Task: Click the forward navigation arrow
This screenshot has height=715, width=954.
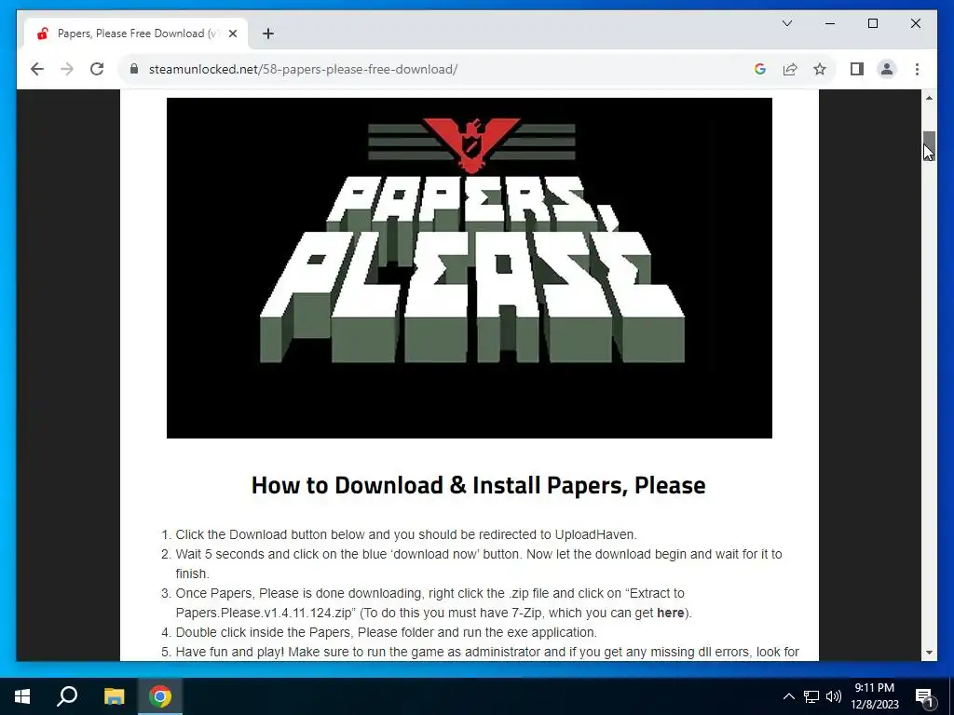Action: click(67, 69)
